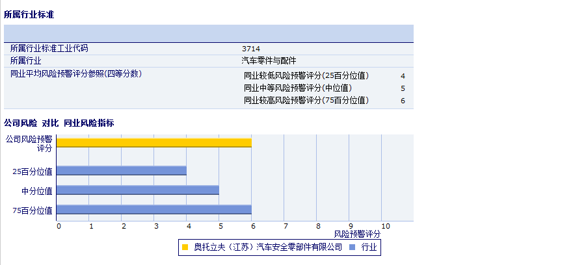The width and height of the screenshot is (573, 265).
Task: Click the blue legend swatch for 行业
Action: (352, 247)
